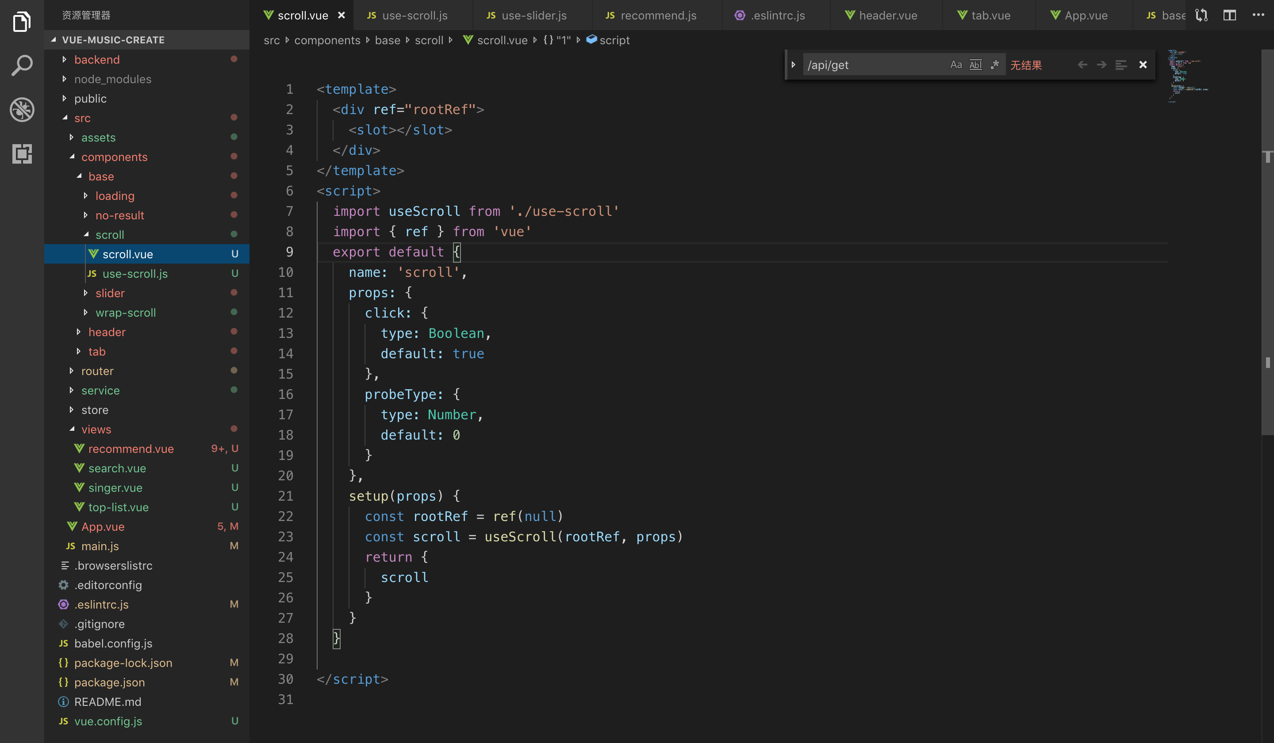Collapse the views folder
Image resolution: width=1274 pixels, height=743 pixels.
point(146,429)
